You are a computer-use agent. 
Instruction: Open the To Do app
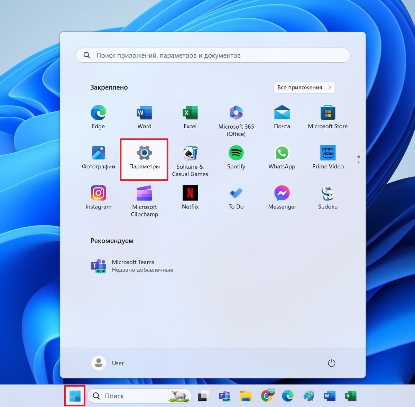point(236,197)
